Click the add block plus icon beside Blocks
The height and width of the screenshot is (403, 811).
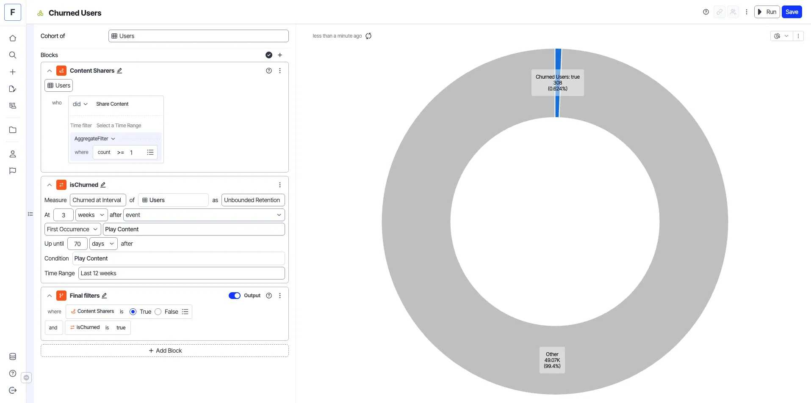coord(280,55)
